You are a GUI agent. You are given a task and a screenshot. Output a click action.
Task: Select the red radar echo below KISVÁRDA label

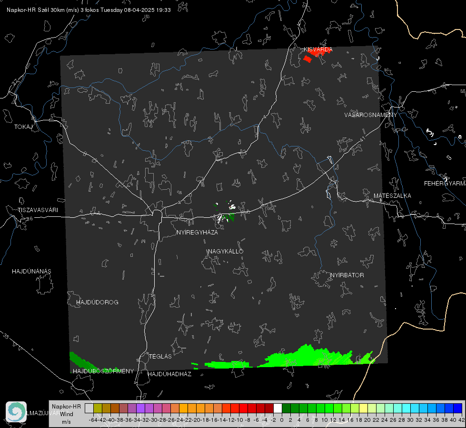click(x=307, y=59)
